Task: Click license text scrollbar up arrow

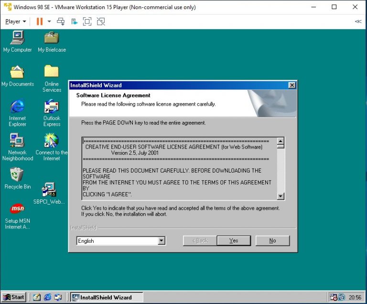Action: click(281, 141)
